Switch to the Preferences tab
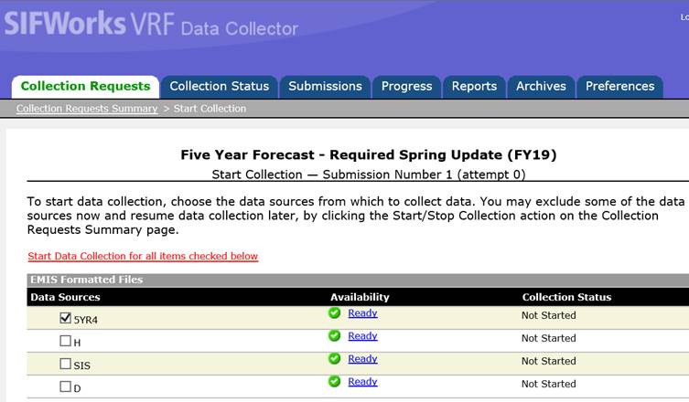Viewport: 689px width, 402px height. click(x=619, y=86)
